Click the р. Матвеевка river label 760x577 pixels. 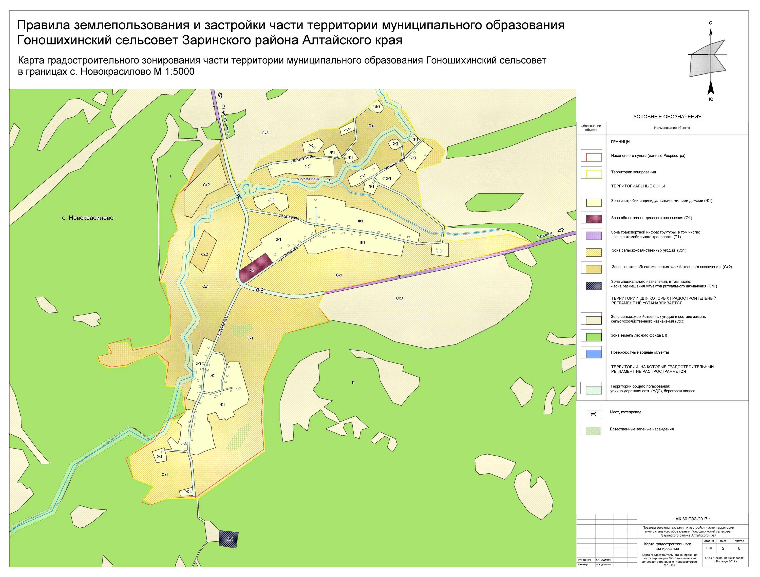pos(308,179)
